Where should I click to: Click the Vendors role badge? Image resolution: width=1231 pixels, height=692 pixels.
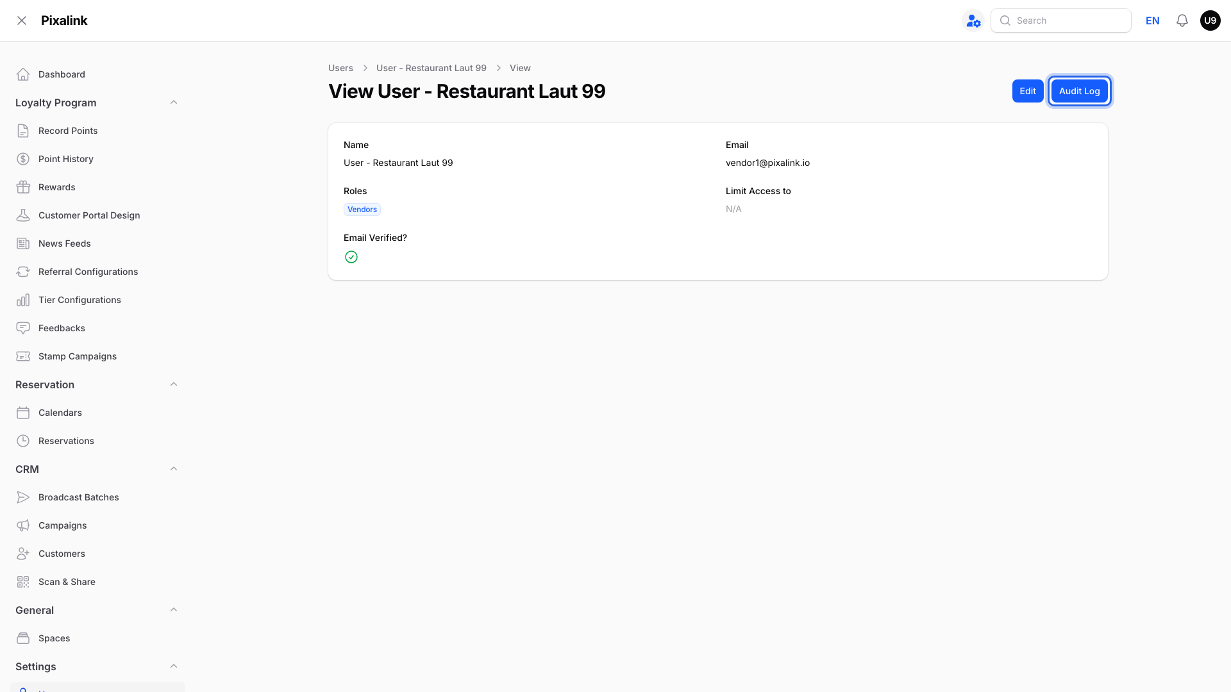[x=362, y=210]
